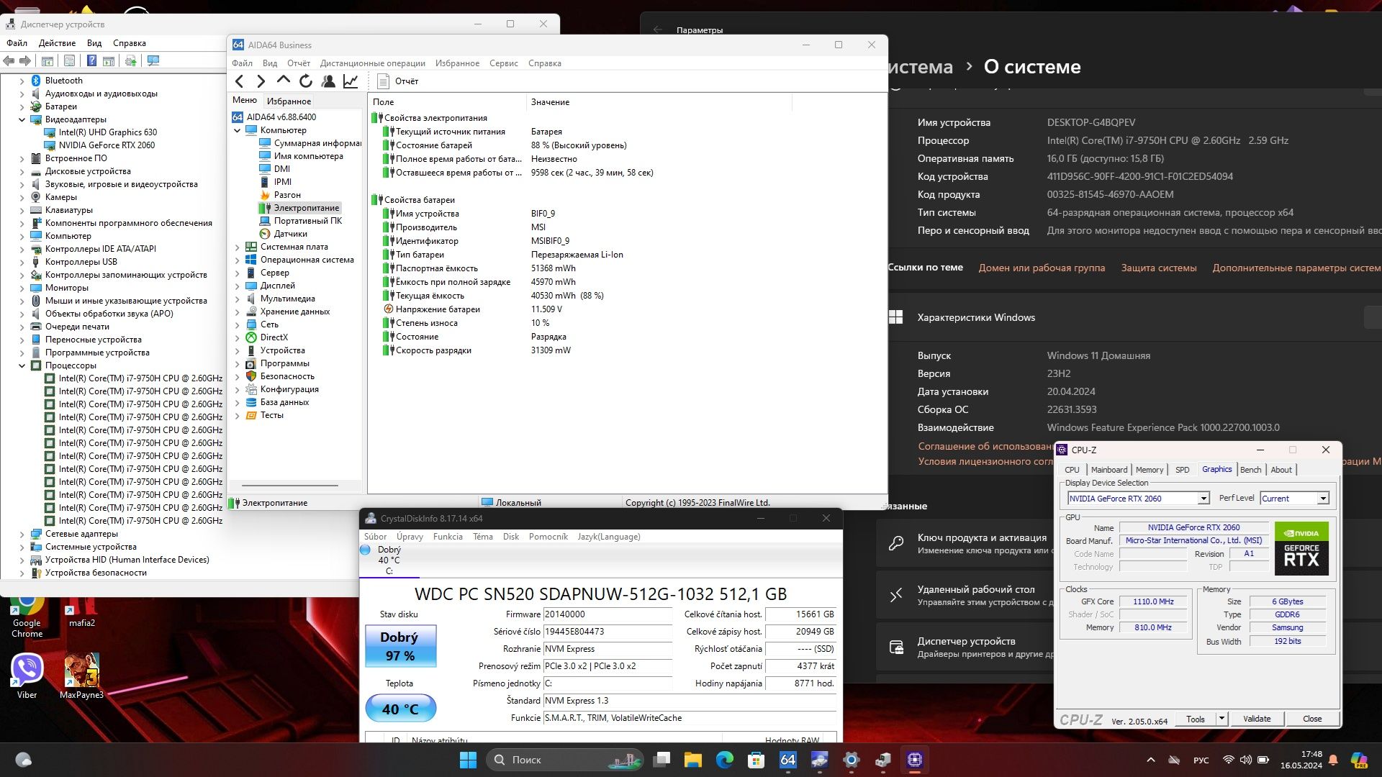Switch to the Memory tab in CPU-Z
This screenshot has height=777, width=1382.
point(1150,470)
